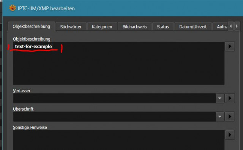Switch to the Stichwörter tab

(71, 27)
